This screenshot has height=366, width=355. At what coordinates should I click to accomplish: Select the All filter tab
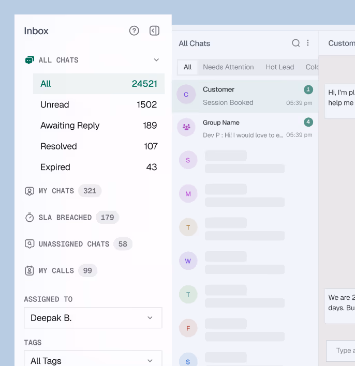pos(187,67)
